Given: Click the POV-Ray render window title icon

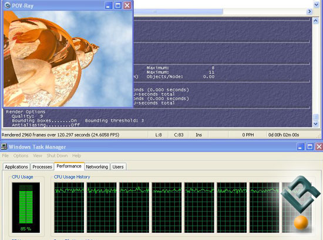Looking at the screenshot, I should [7, 5].
